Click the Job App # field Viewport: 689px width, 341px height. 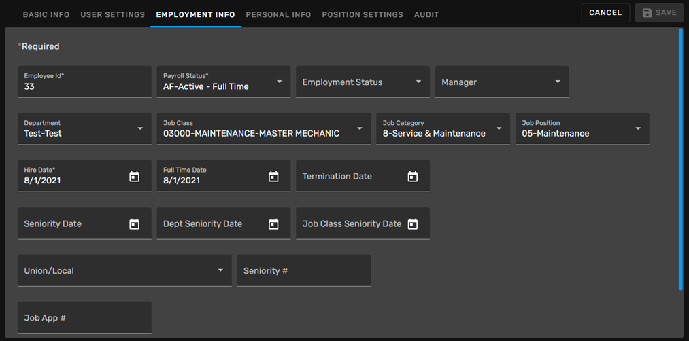pos(84,317)
